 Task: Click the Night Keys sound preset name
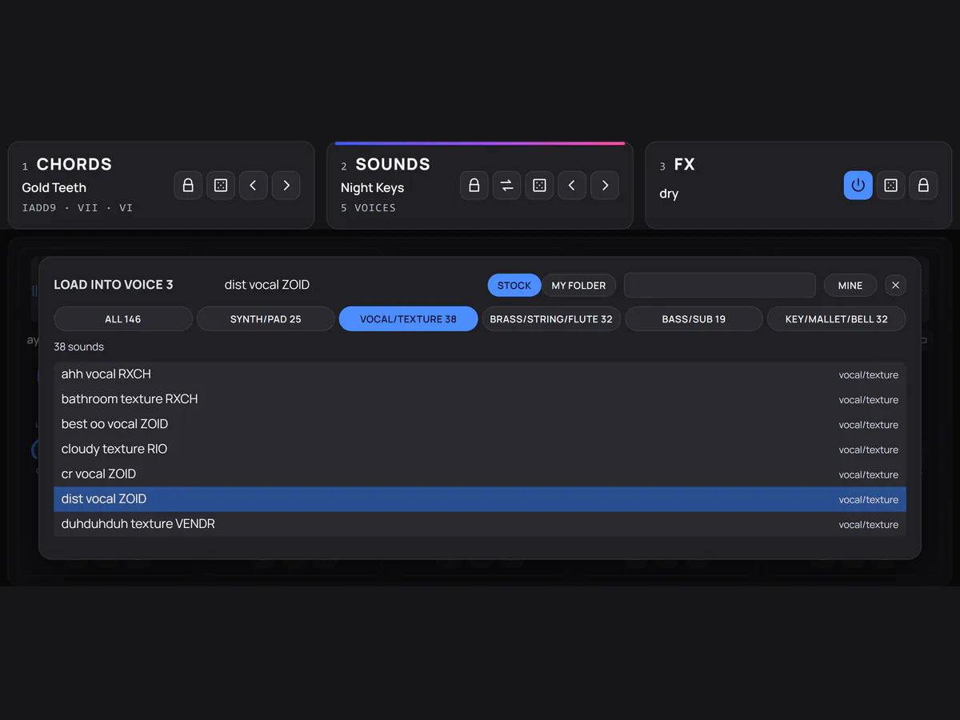pyautogui.click(x=372, y=188)
